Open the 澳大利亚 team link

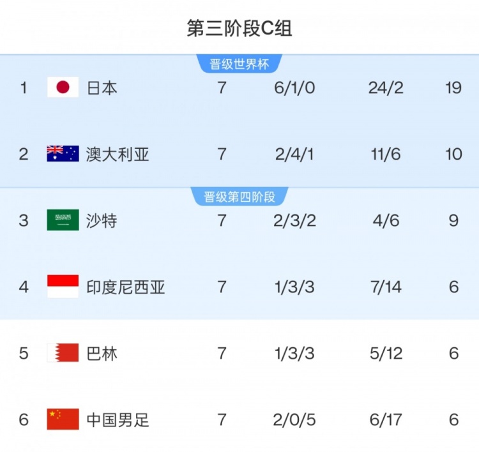point(118,154)
